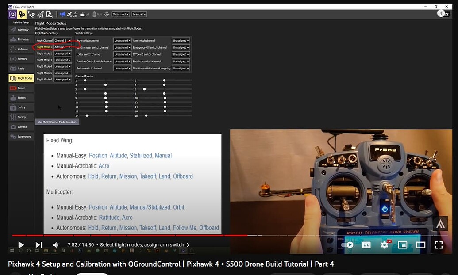Viewport: 458px width, 275px height.
Task: Open YouTube player settings gear
Action: [384, 244]
